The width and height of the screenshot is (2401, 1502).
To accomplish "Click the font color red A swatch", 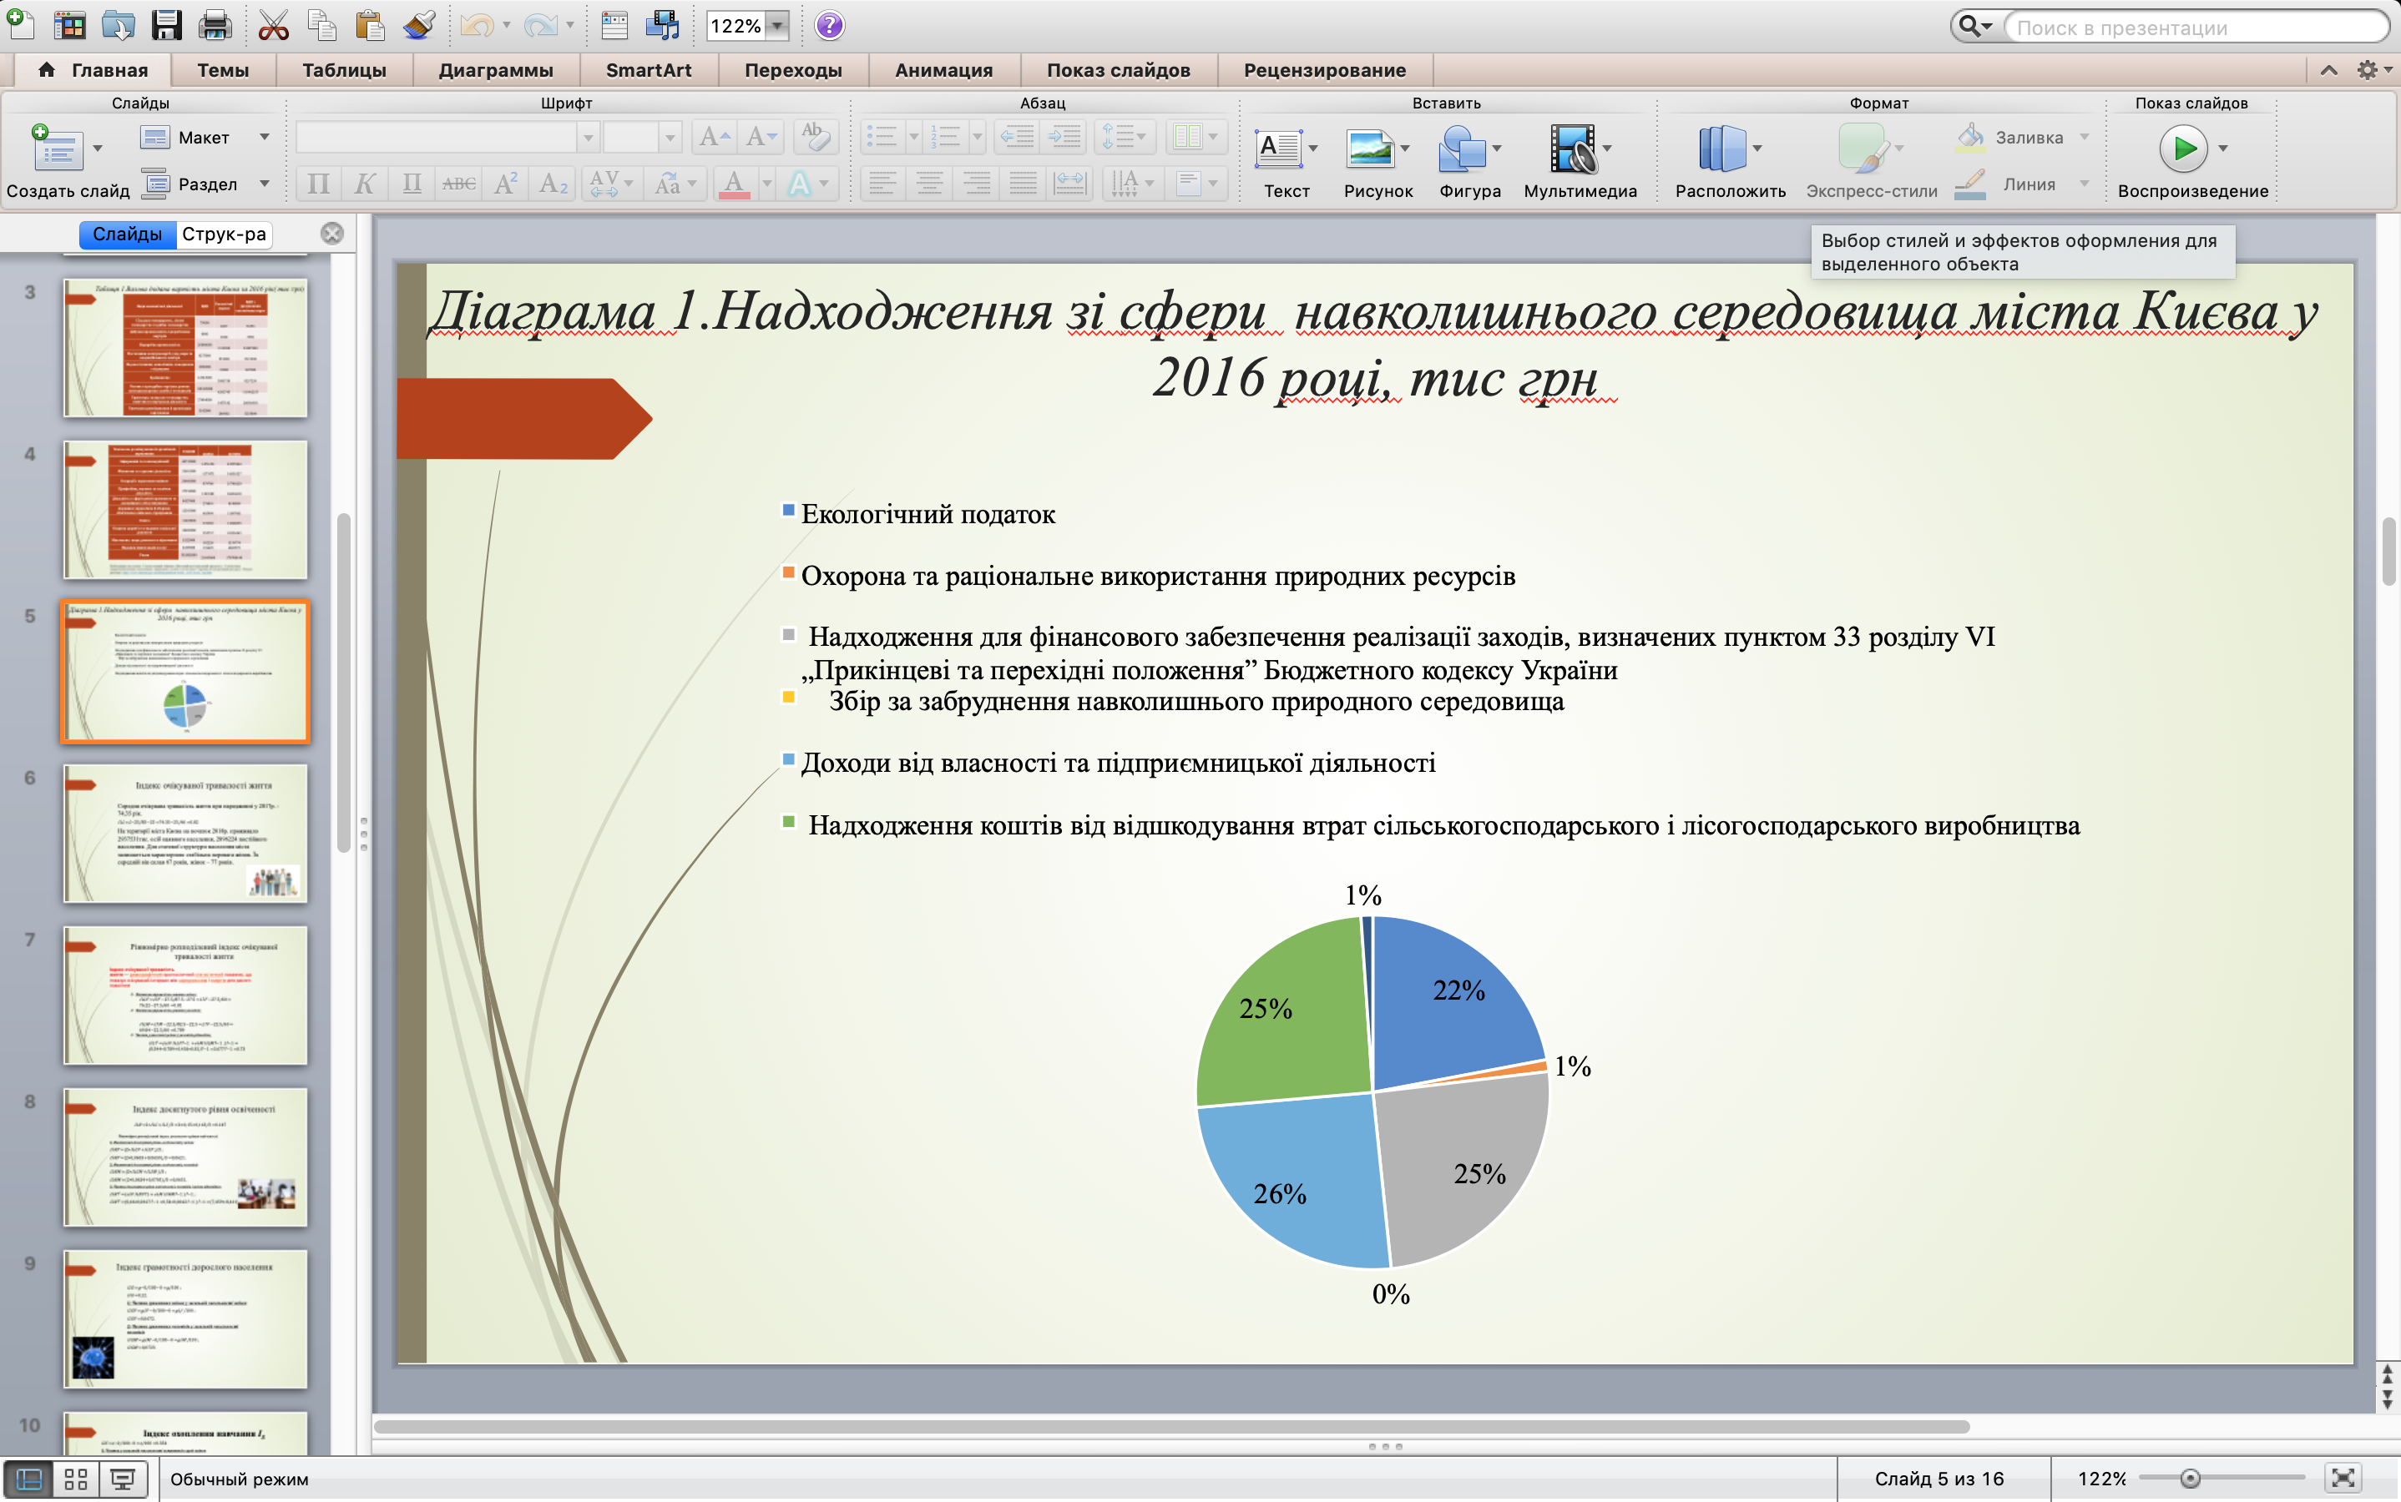I will click(x=735, y=184).
